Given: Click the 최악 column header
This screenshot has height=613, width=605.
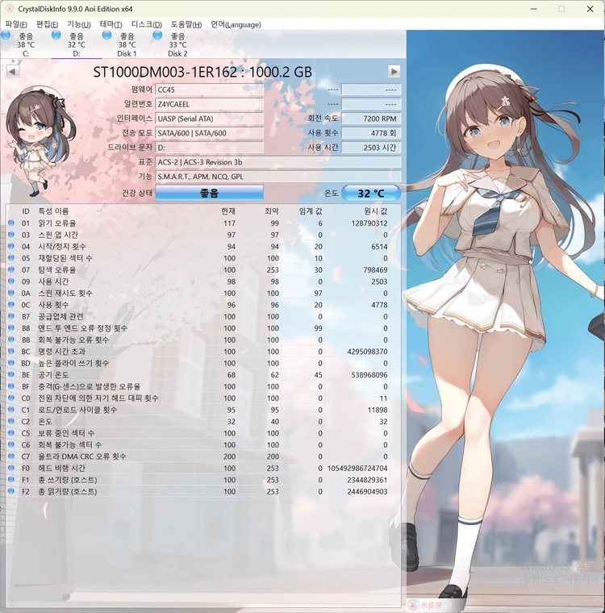Looking at the screenshot, I should click(271, 211).
